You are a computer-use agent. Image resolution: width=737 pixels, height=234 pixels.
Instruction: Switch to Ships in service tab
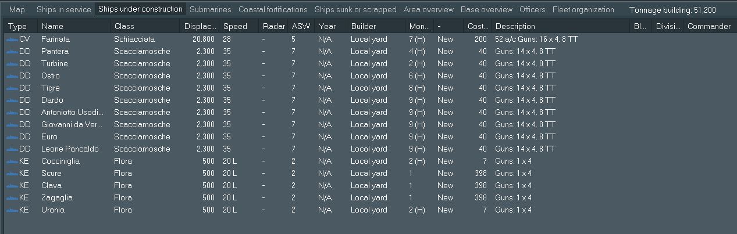(64, 10)
